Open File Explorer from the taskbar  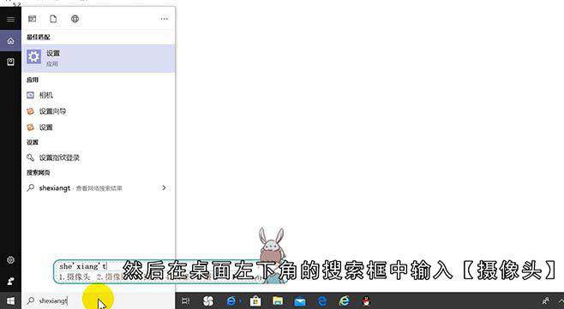[278, 300]
